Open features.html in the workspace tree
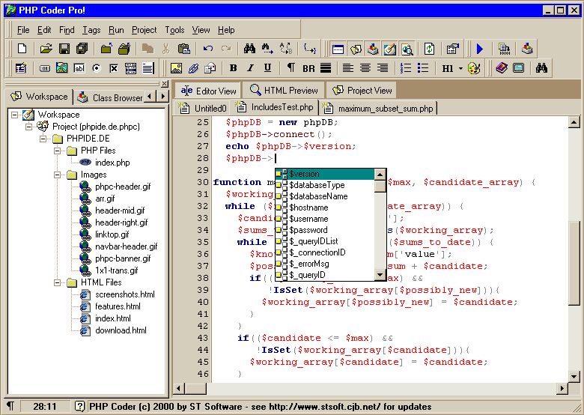The width and height of the screenshot is (584, 415). (117, 306)
